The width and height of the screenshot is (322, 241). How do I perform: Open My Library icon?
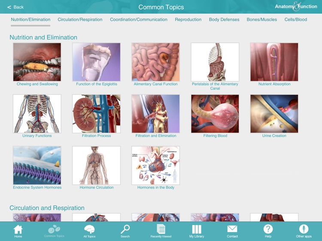[197, 231]
